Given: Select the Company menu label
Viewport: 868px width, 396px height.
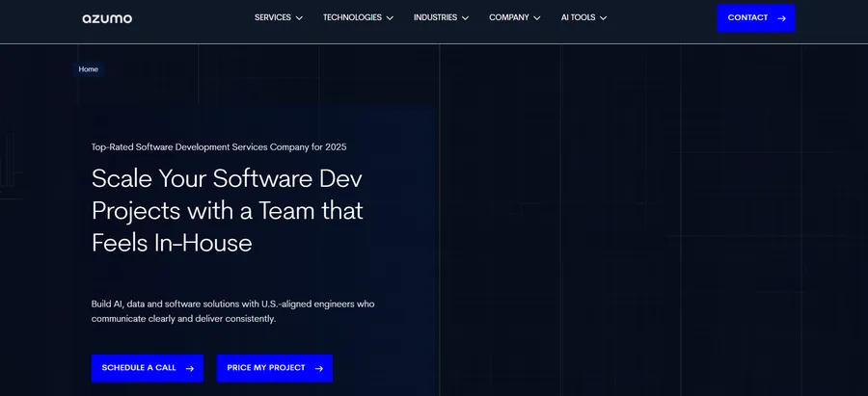Looking at the screenshot, I should point(508,17).
